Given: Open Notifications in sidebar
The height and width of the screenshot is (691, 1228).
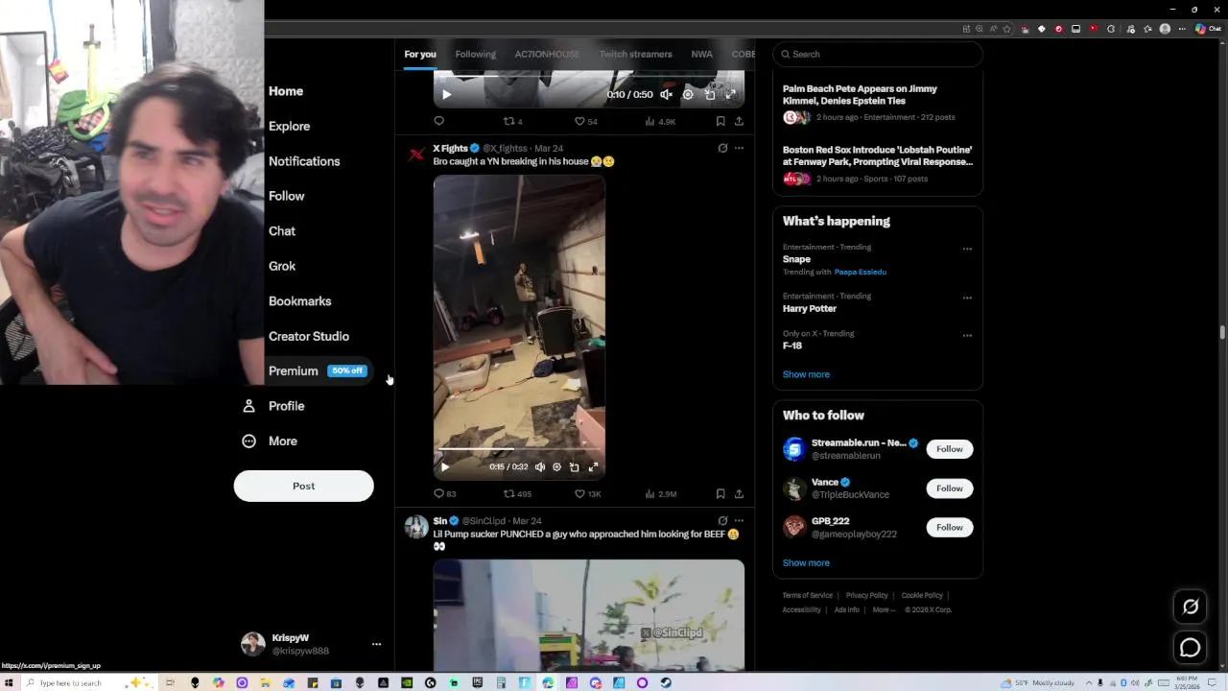Looking at the screenshot, I should [x=304, y=161].
